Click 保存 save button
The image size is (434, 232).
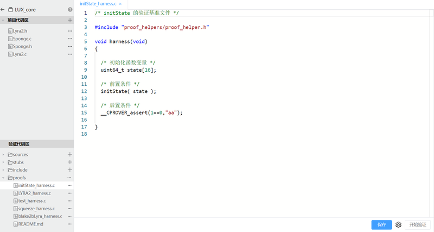point(381,224)
